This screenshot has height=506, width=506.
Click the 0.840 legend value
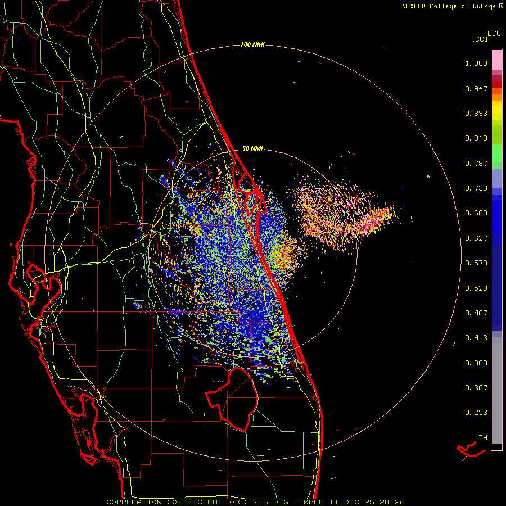point(476,138)
